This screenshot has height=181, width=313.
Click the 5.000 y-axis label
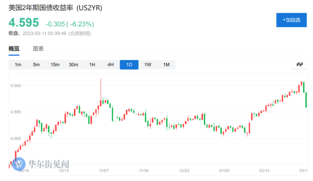click(x=16, y=86)
